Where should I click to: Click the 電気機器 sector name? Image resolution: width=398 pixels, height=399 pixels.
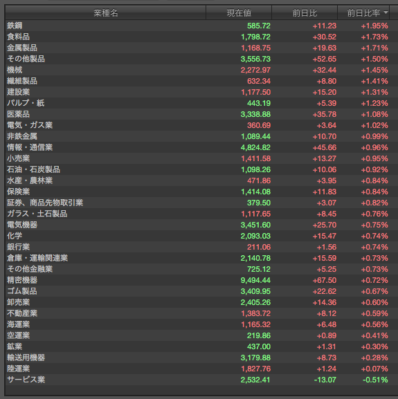point(22,225)
